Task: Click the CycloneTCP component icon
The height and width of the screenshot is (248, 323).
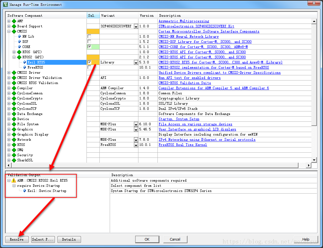Action: 14,109
